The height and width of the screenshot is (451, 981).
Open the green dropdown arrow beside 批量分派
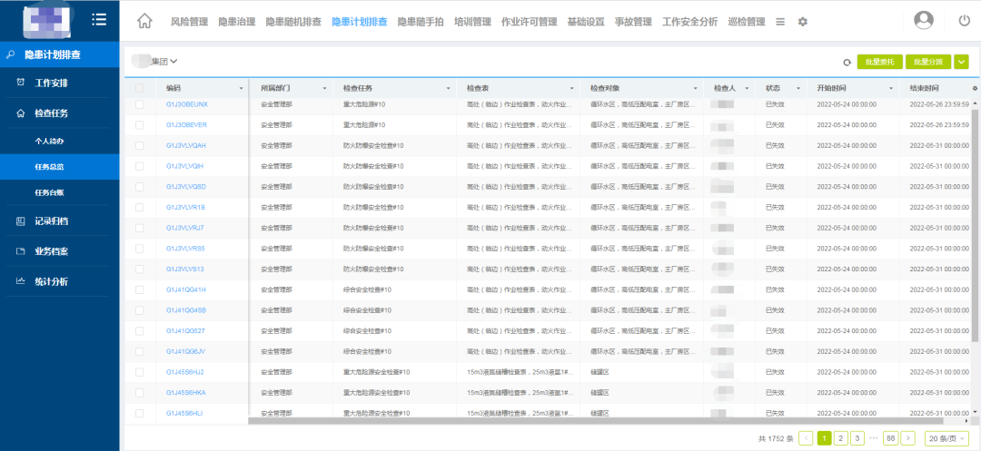click(962, 62)
